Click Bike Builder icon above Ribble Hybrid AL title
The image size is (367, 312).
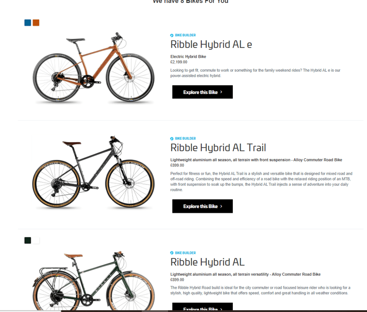[x=172, y=253]
